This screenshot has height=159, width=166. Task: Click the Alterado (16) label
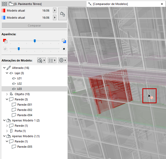pos(20,68)
